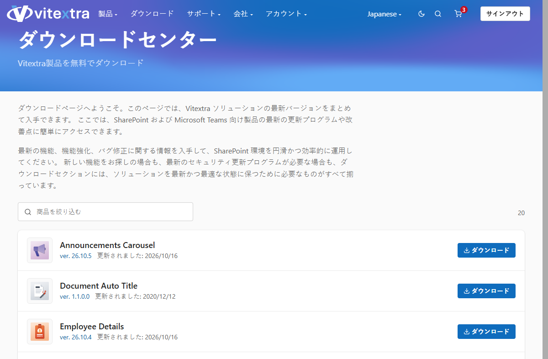Toggle dark mode moon icon
The height and width of the screenshot is (359, 548).
click(422, 14)
